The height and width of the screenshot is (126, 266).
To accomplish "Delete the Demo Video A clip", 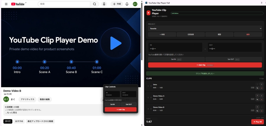I will click(x=261, y=99).
